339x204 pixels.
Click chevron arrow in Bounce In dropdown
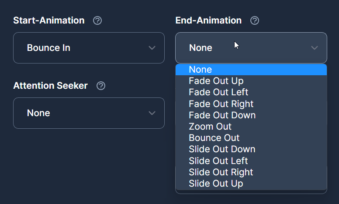152,48
